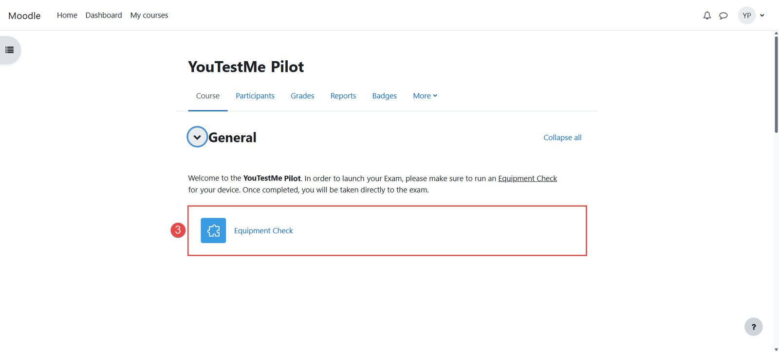Collapse the General section chevron

tap(197, 137)
